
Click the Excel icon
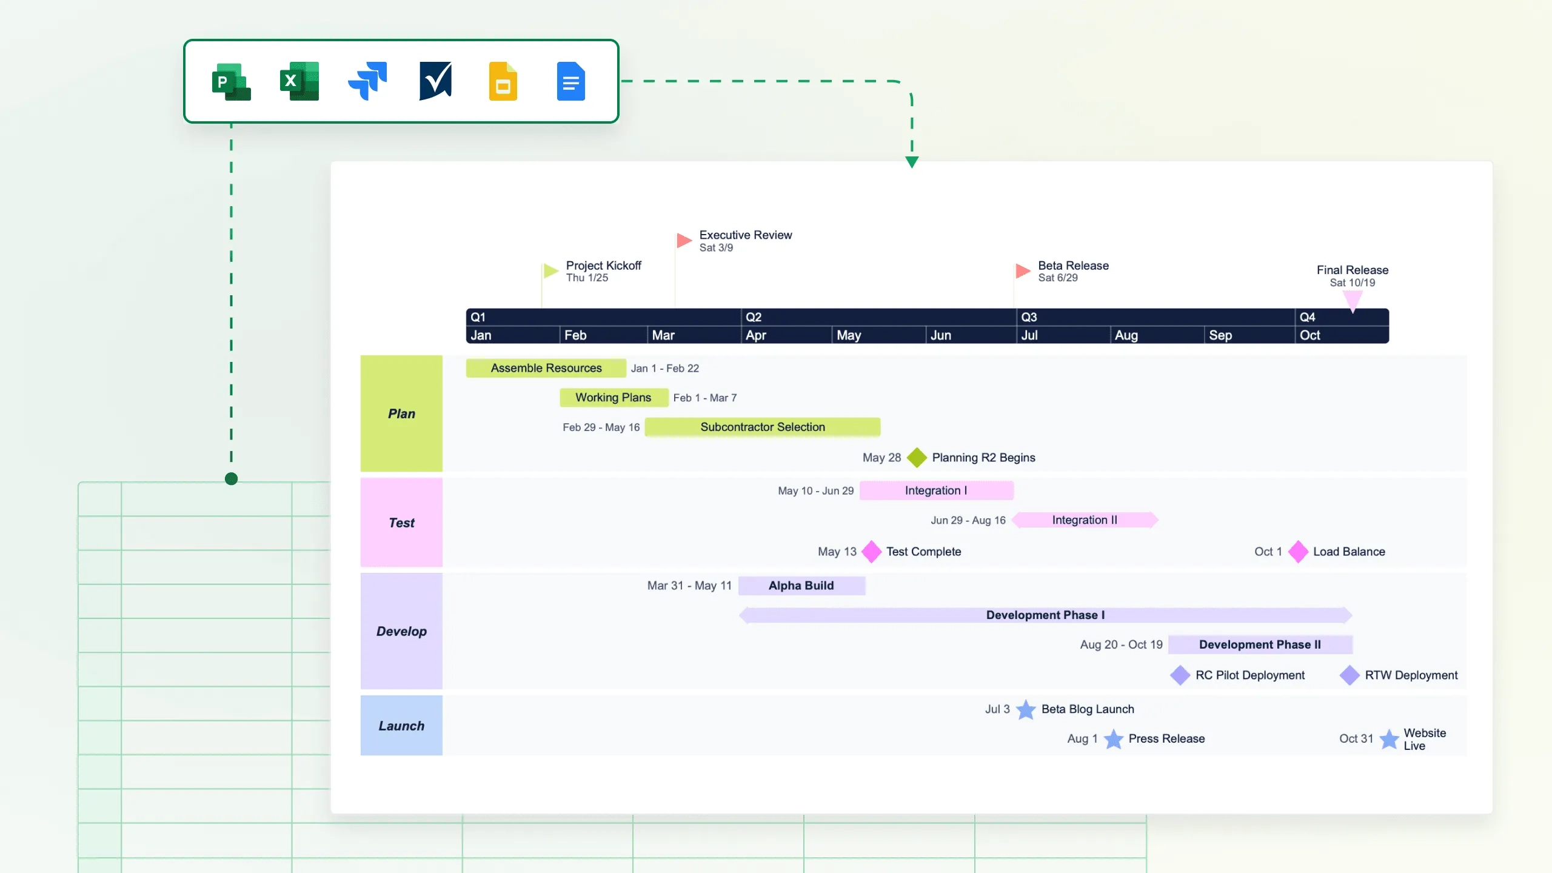[299, 81]
